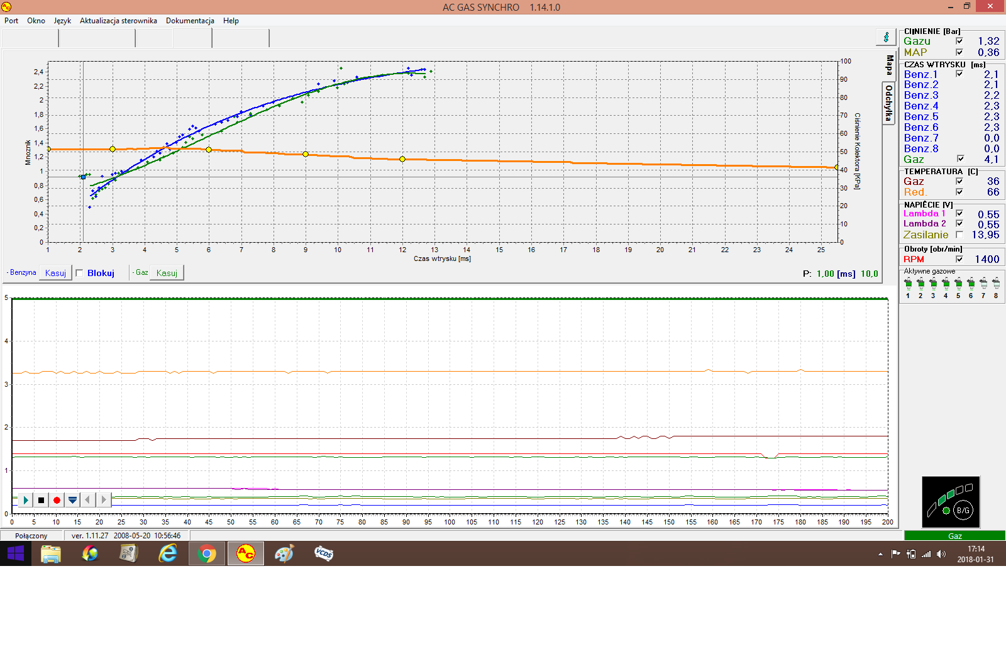Open VCDS from the taskbar
The height and width of the screenshot is (649, 1006).
pos(323,553)
